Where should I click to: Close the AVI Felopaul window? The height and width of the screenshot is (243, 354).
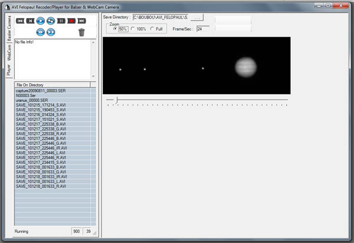click(x=342, y=6)
